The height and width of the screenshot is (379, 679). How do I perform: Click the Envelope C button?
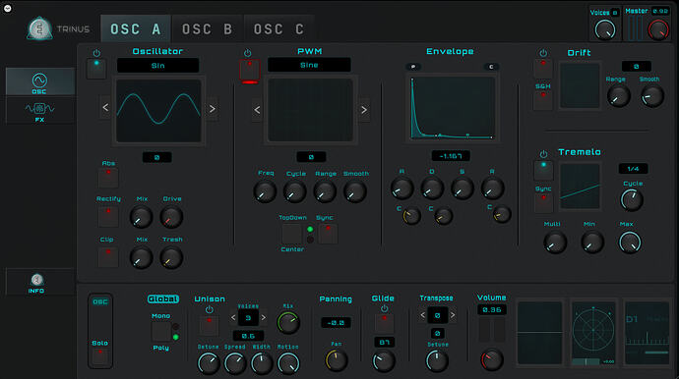click(491, 67)
